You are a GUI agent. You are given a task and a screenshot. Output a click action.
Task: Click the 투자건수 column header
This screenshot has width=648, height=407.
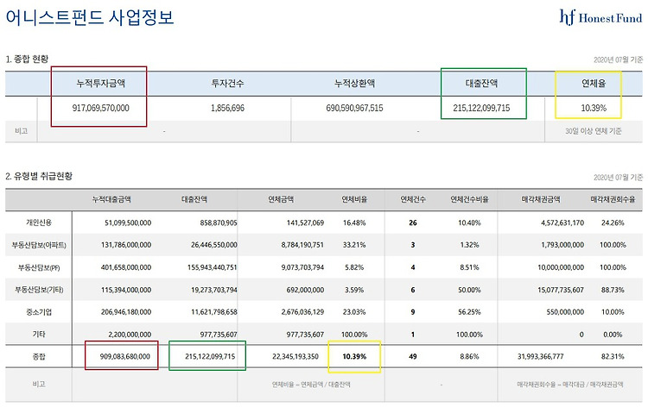[228, 84]
